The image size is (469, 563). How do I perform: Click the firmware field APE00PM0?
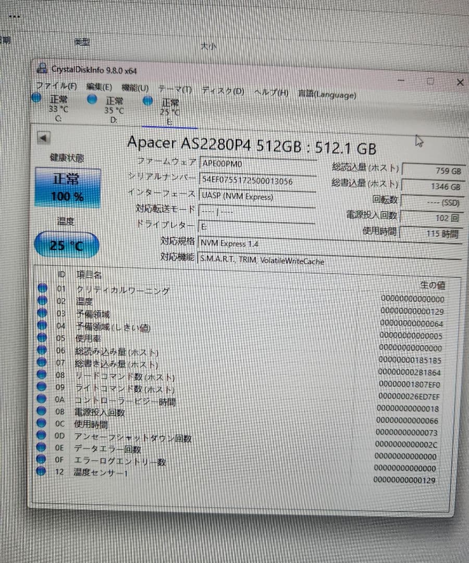click(x=257, y=164)
